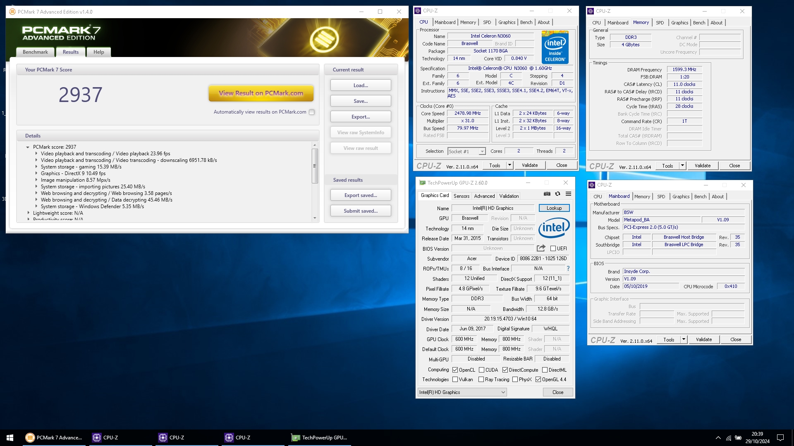Image resolution: width=794 pixels, height=446 pixels.
Task: Open the Intel(R) HD Graphics GPU selector dropdown
Action: (x=462, y=392)
